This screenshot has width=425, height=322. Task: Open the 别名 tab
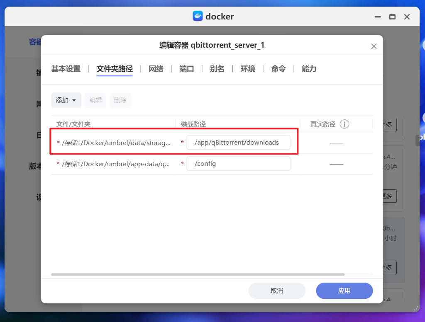coord(217,69)
